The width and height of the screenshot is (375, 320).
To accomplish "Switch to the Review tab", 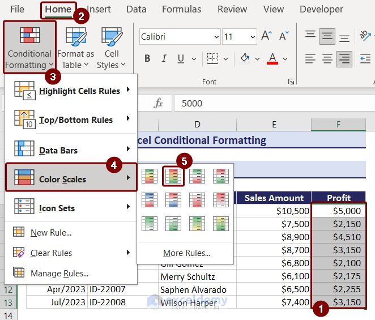I will pos(232,9).
